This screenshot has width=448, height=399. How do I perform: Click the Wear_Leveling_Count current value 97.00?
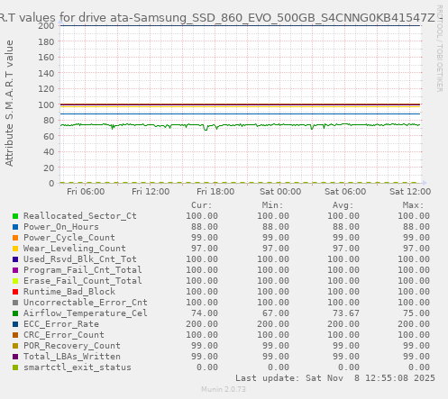click(205, 249)
